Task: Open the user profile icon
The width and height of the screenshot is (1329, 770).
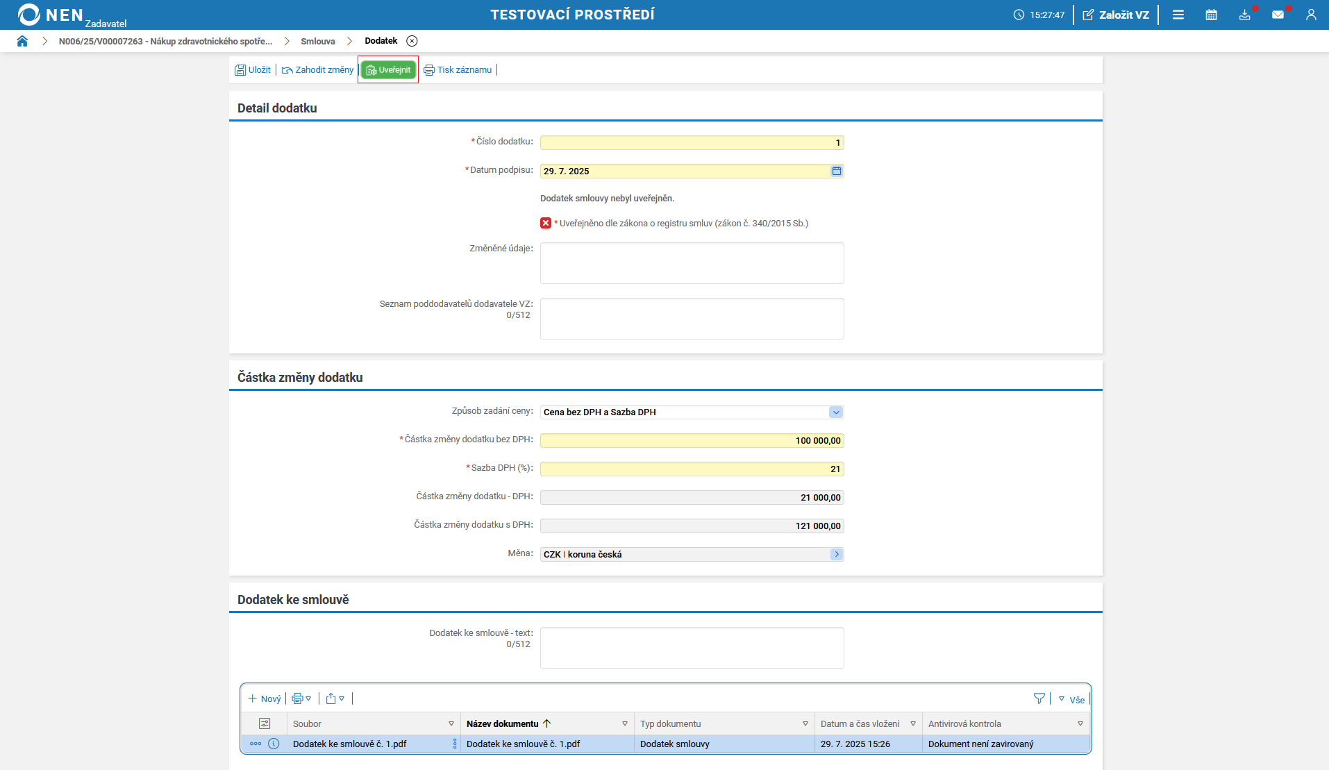Action: [1310, 15]
